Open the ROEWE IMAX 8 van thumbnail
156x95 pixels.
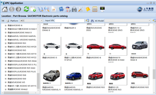[140, 46]
